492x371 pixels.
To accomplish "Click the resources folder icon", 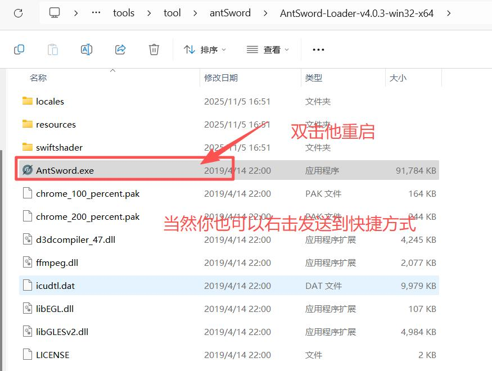I will [x=28, y=124].
